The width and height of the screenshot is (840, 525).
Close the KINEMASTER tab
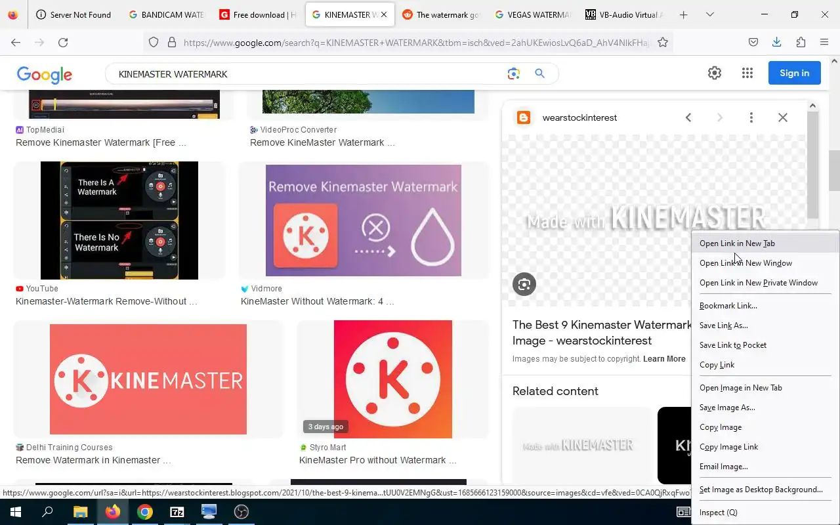pyautogui.click(x=384, y=14)
